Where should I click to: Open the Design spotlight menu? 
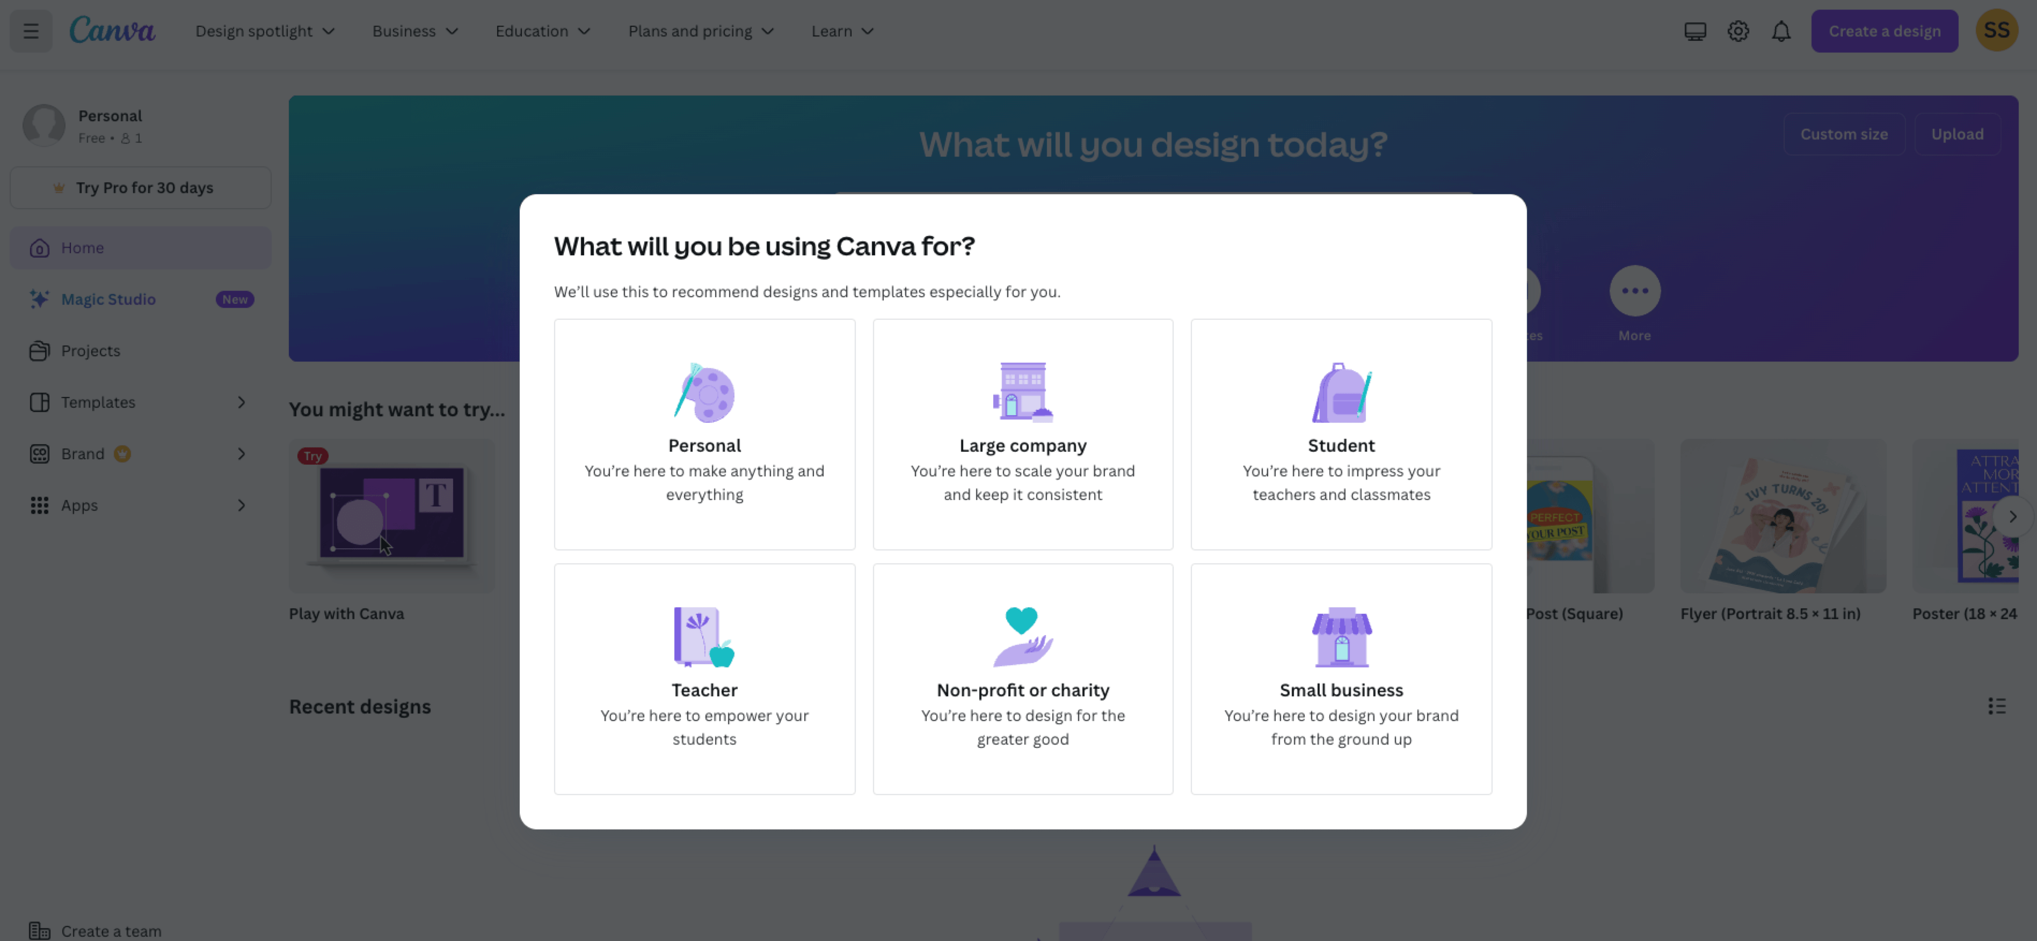(265, 31)
